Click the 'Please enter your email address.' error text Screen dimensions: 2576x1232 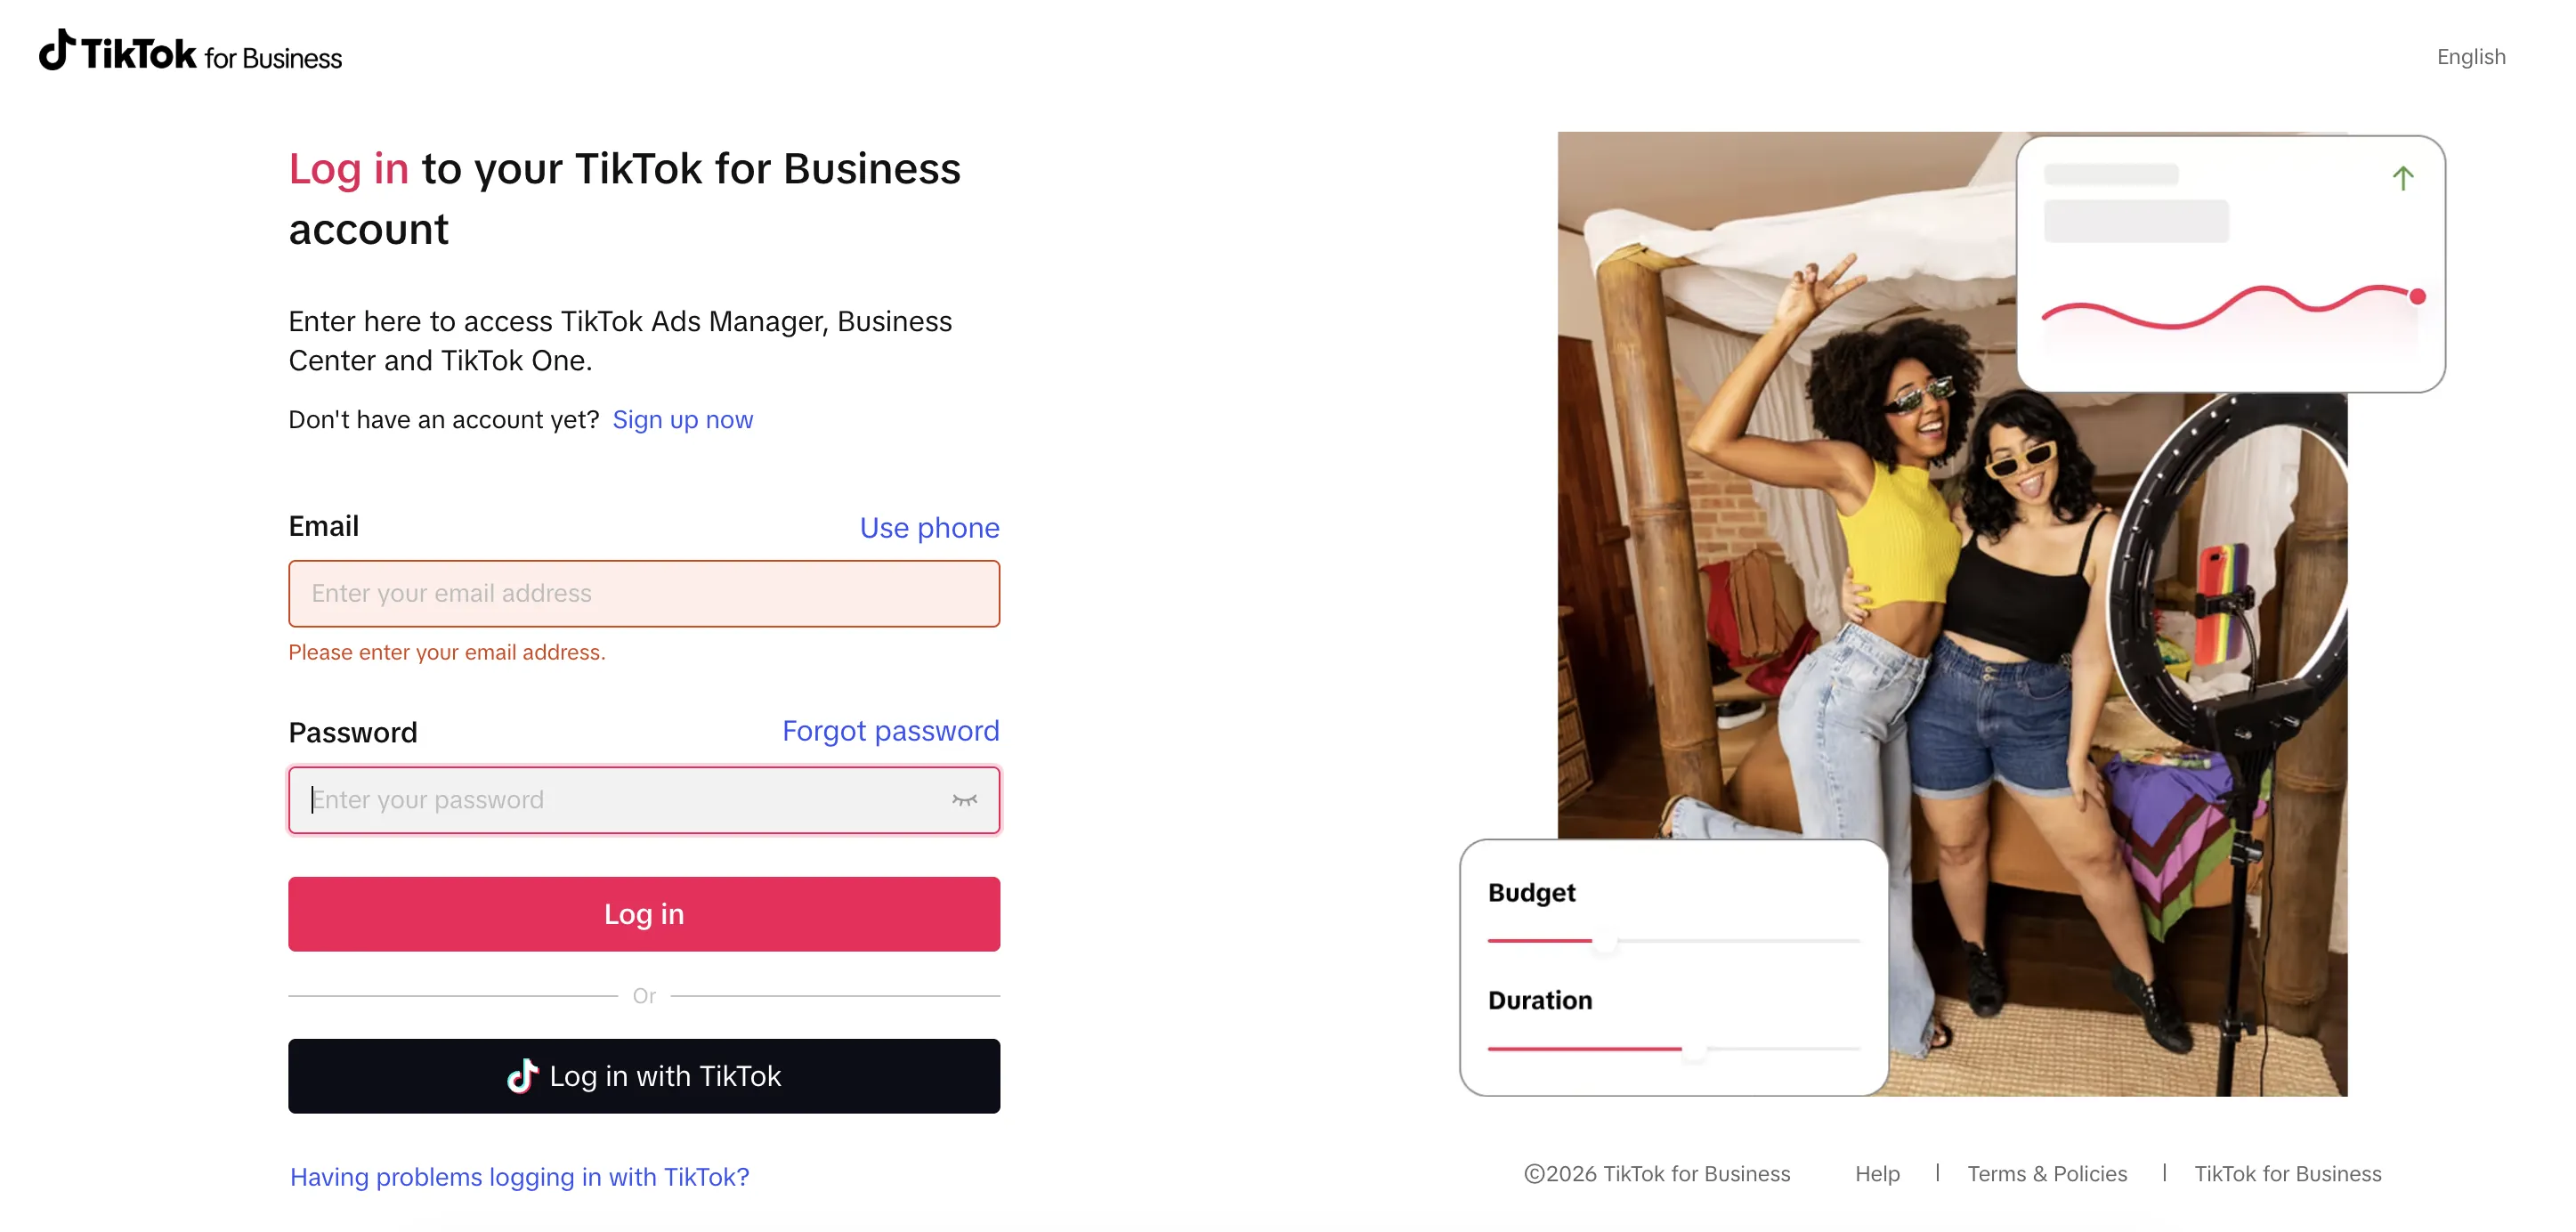447,653
